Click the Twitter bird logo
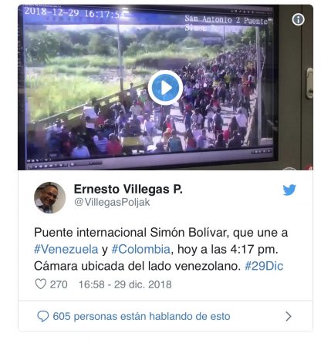The height and width of the screenshot is (343, 331). tap(289, 190)
